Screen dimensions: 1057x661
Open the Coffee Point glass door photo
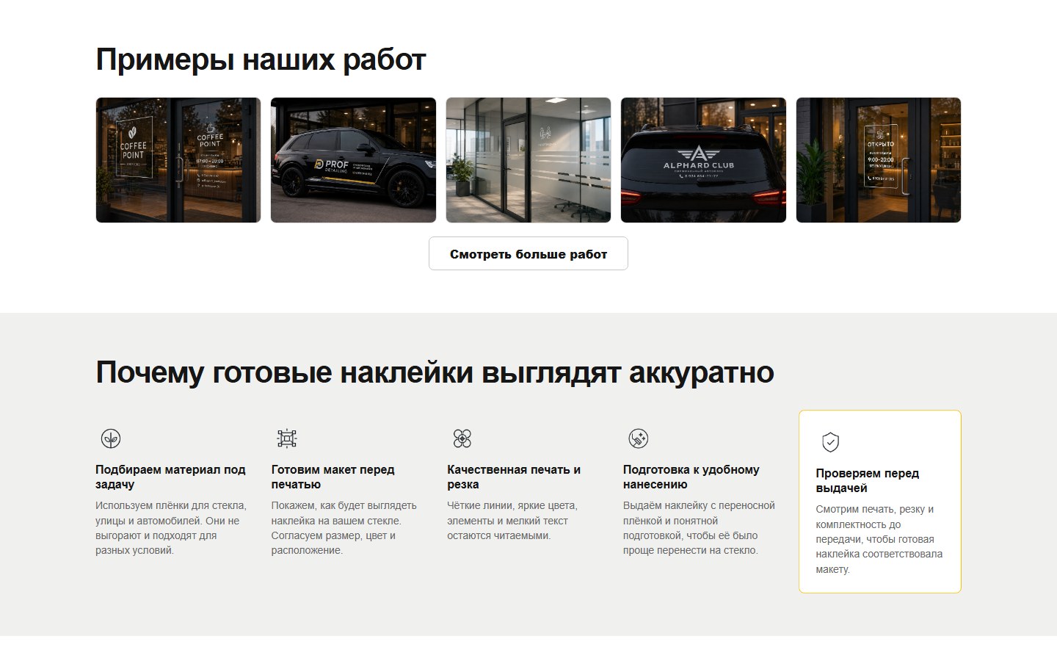(x=178, y=160)
